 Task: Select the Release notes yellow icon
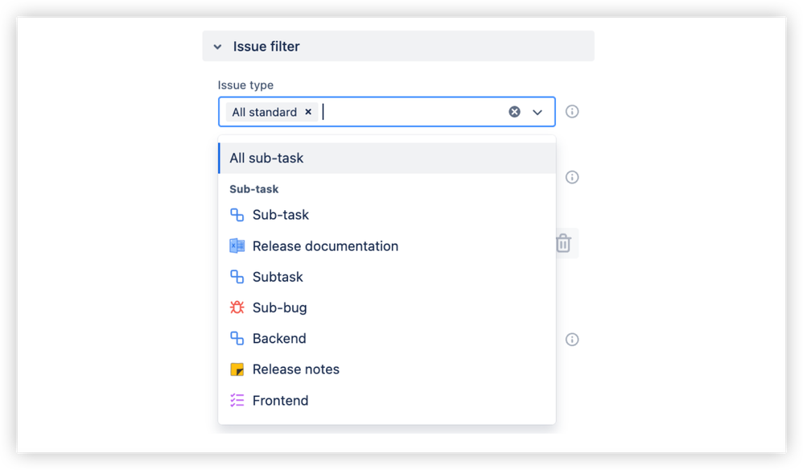pos(236,369)
